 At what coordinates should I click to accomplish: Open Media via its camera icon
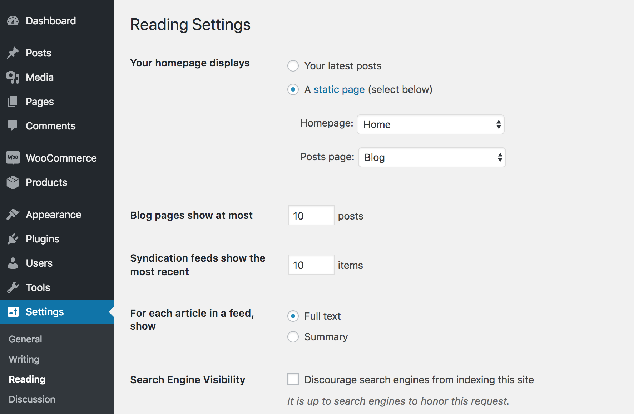coord(13,77)
